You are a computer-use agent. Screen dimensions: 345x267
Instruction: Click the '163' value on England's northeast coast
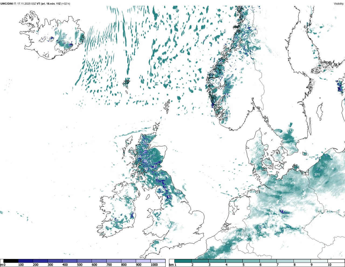(178, 192)
